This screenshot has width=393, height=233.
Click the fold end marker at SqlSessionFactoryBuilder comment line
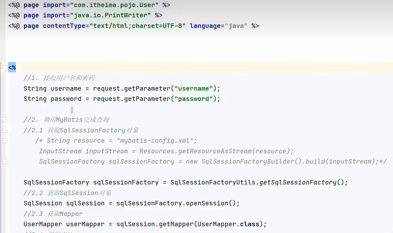(5, 161)
